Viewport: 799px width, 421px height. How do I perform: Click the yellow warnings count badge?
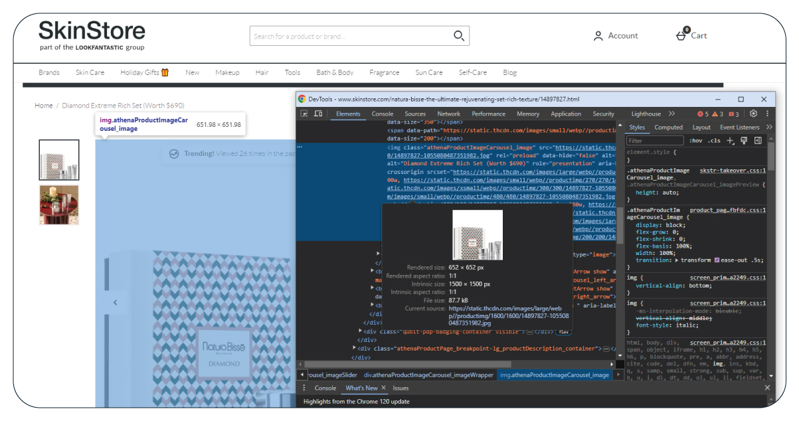pos(717,114)
